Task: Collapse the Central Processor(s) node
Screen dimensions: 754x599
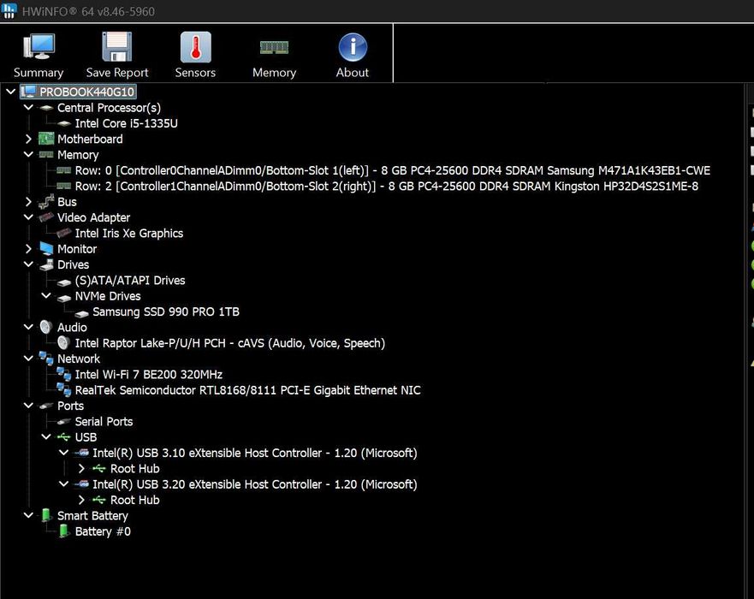Action: (28, 107)
